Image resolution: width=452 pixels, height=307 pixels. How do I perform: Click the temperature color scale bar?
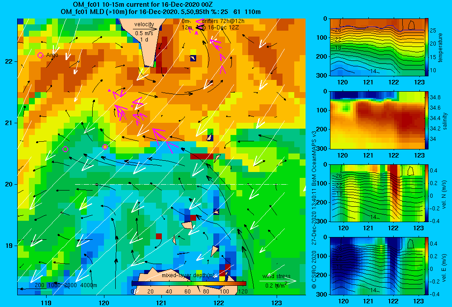pyautogui.click(x=427, y=47)
